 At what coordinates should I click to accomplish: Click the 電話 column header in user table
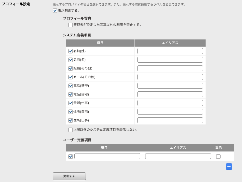click(218, 148)
